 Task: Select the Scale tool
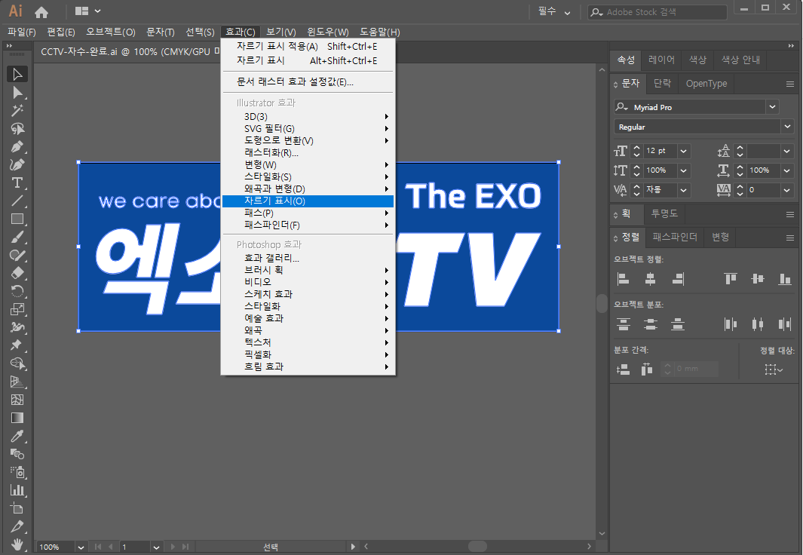pyautogui.click(x=17, y=309)
